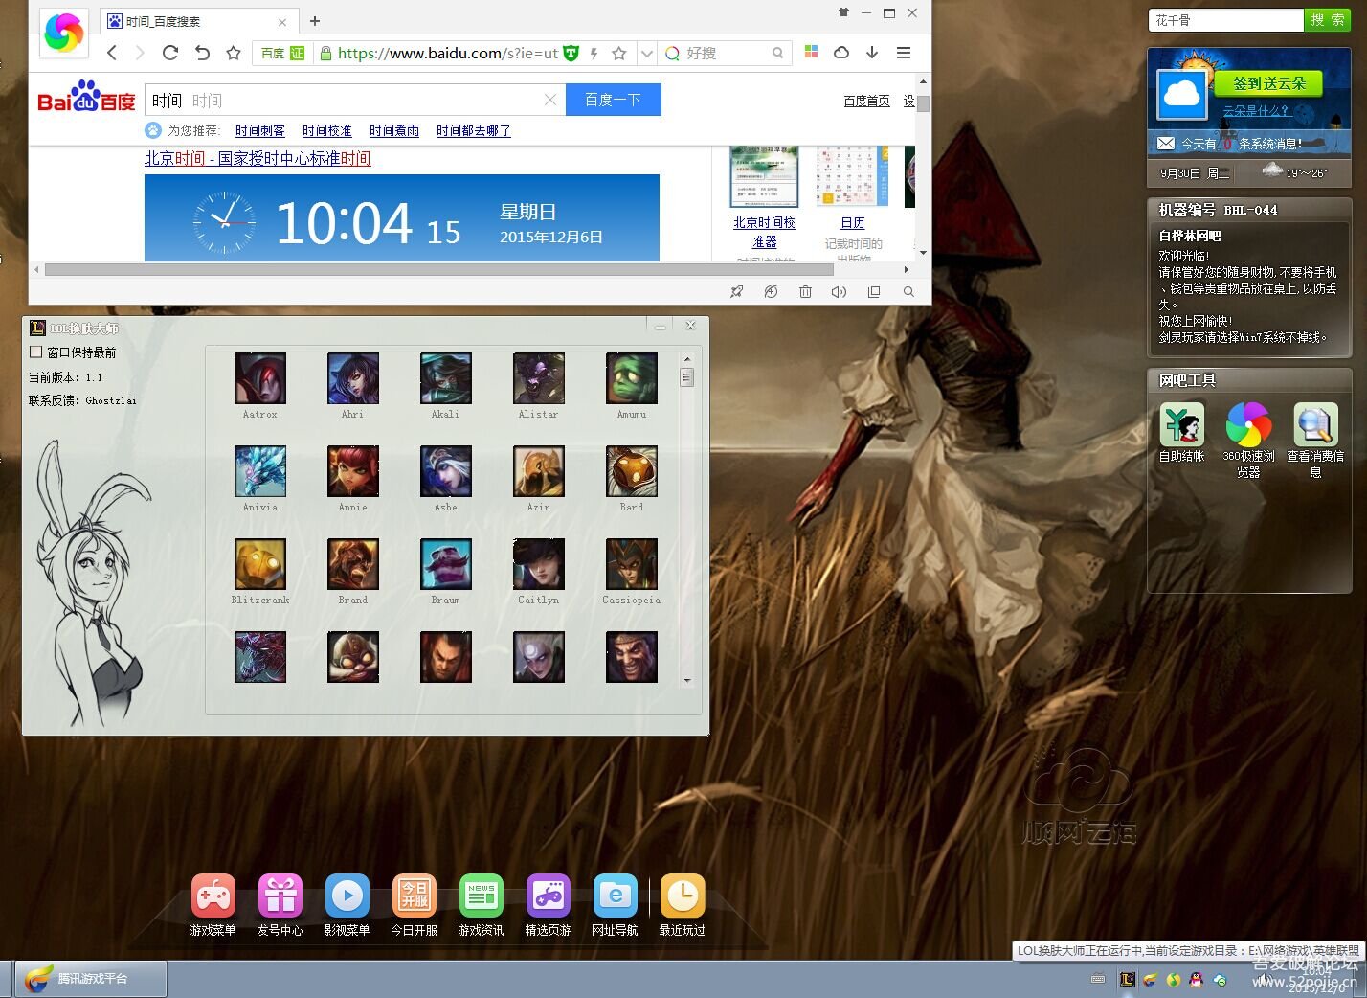The image size is (1367, 998).
Task: Click the 花千骨 sidebar search field
Action: point(1225,19)
